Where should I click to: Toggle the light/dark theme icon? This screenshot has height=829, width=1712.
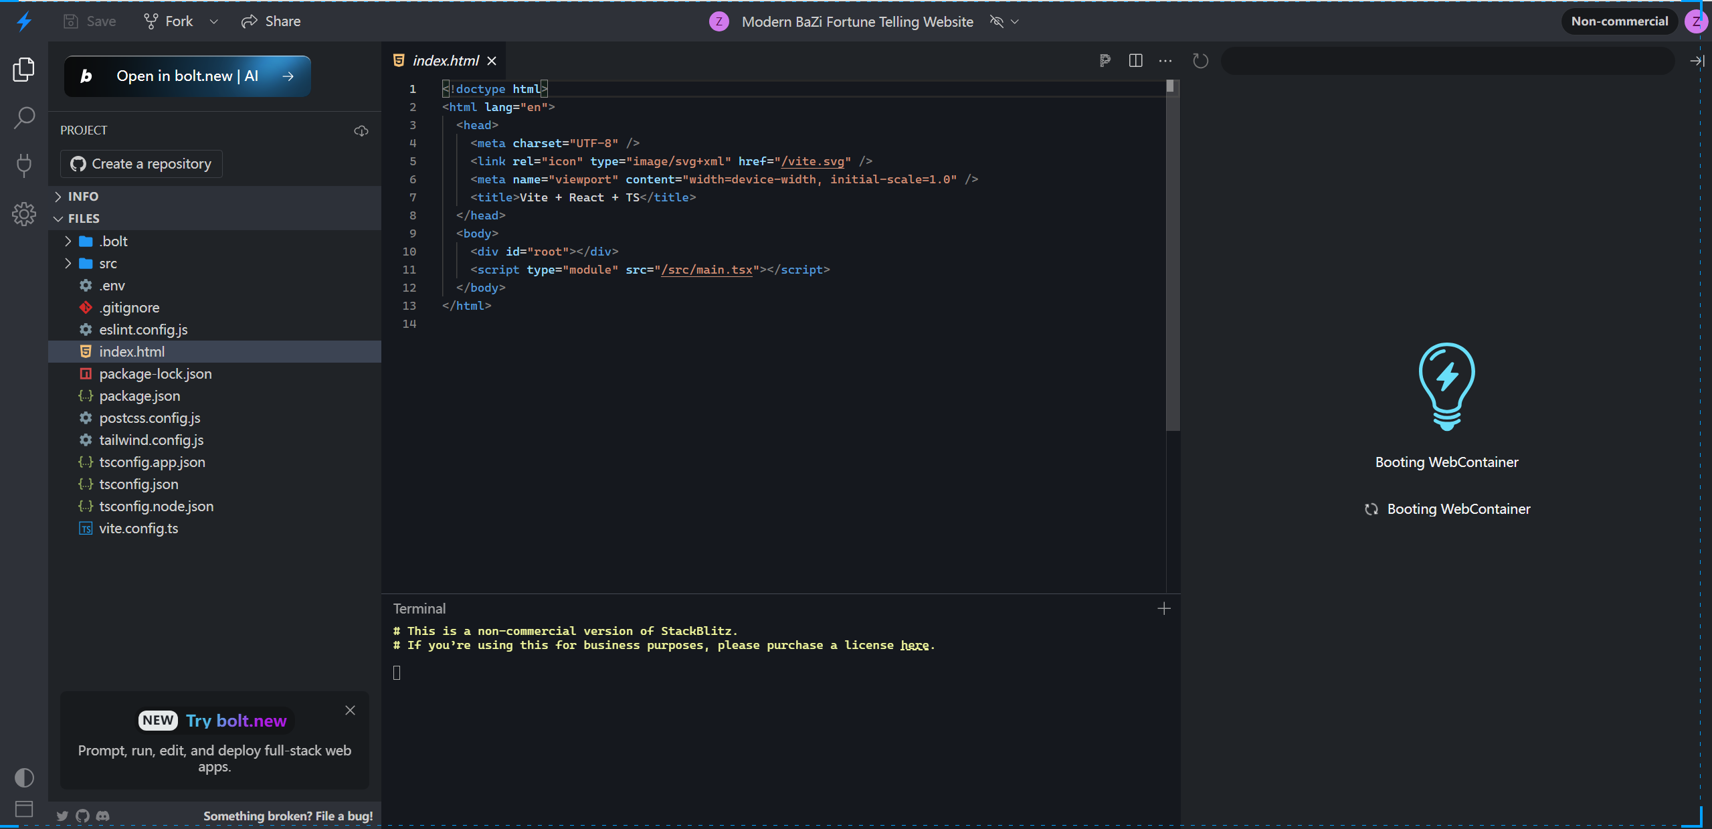[24, 777]
